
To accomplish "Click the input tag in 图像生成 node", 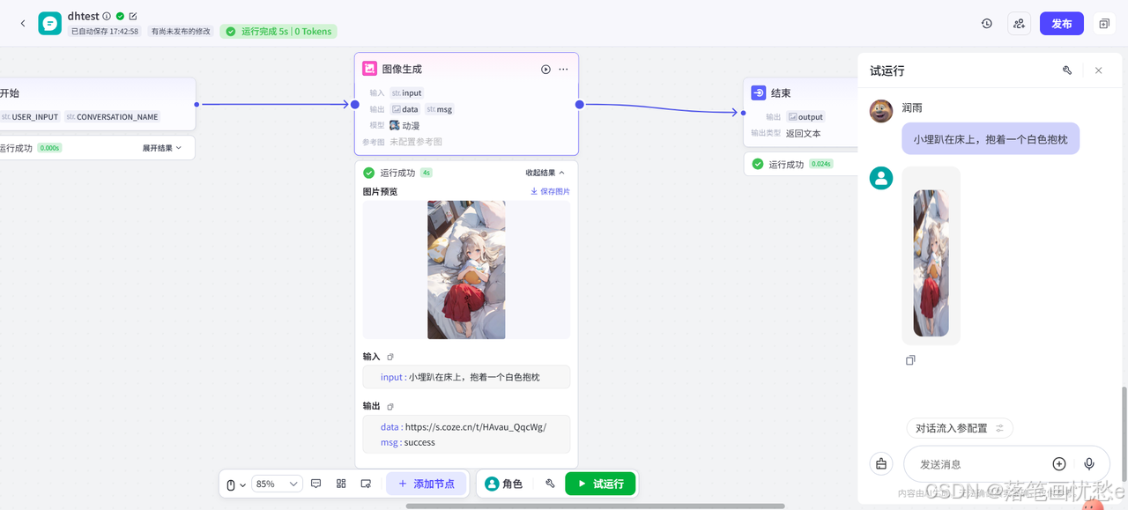I will coord(407,92).
